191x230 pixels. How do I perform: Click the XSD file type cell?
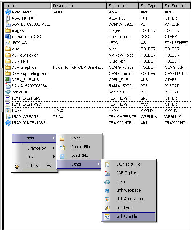point(145,104)
